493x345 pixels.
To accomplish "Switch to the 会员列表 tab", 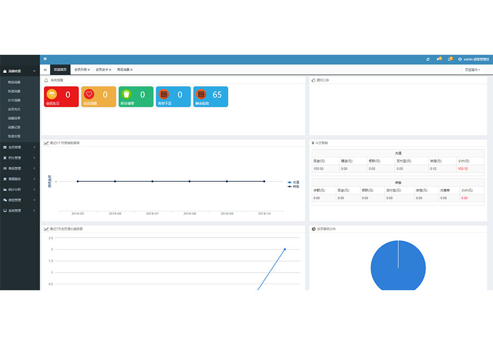I will coord(80,70).
